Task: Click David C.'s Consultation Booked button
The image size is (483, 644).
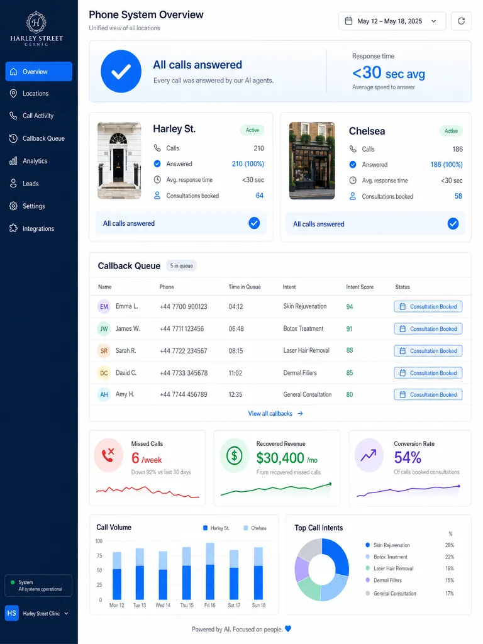Action: [x=428, y=373]
